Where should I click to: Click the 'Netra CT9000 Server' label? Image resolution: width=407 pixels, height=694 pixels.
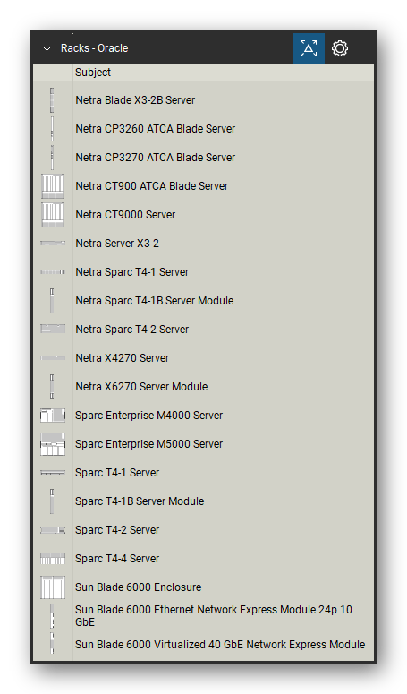pos(125,215)
